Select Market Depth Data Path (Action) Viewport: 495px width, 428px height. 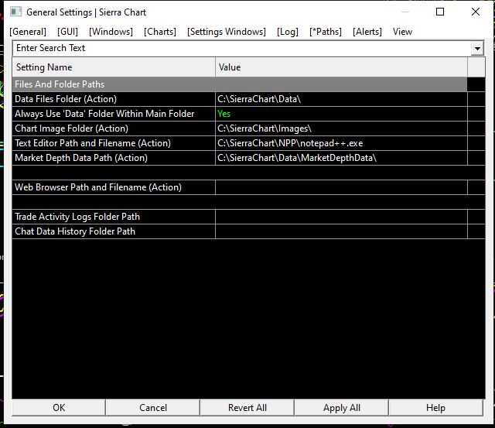tap(114, 158)
